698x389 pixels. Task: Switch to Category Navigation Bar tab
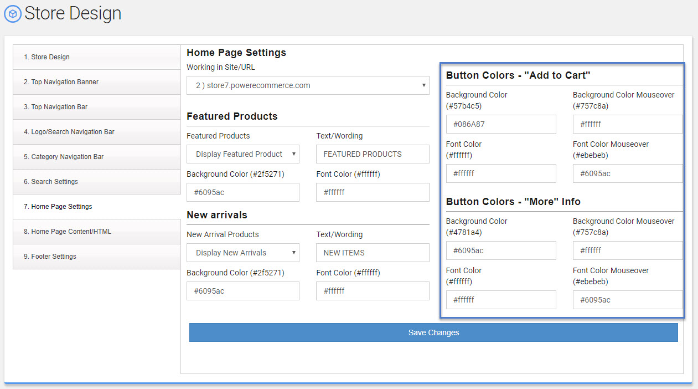[96, 157]
